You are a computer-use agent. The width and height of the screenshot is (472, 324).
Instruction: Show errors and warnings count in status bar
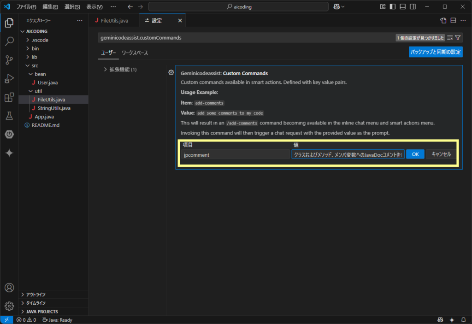(x=26, y=320)
